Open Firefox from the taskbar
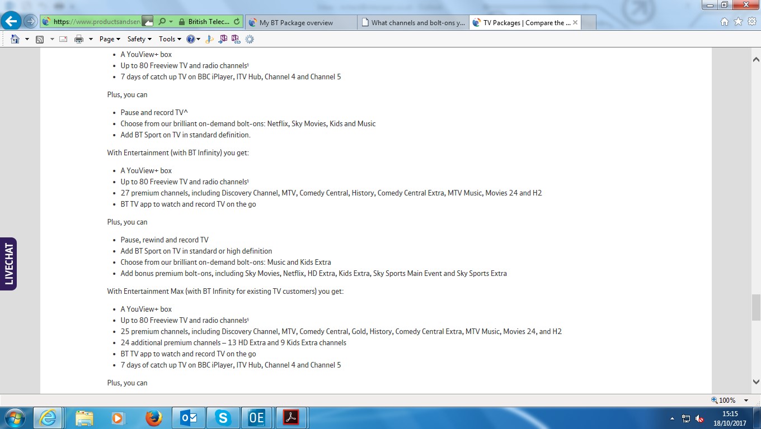The image size is (761, 429). click(153, 418)
